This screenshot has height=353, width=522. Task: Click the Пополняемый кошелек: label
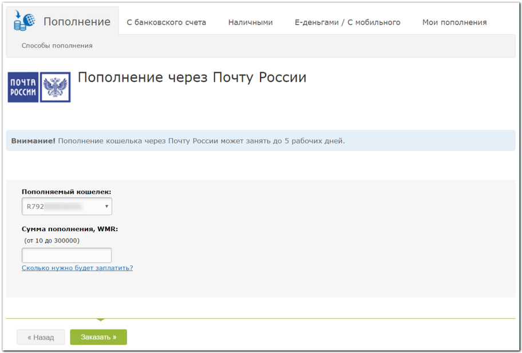pyautogui.click(x=66, y=192)
